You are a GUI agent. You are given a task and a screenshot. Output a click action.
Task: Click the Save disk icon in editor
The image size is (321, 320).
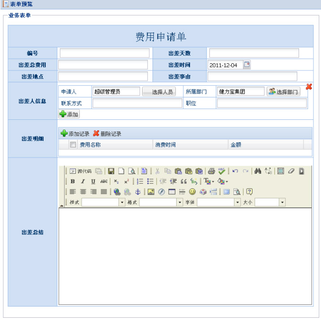(x=111, y=171)
